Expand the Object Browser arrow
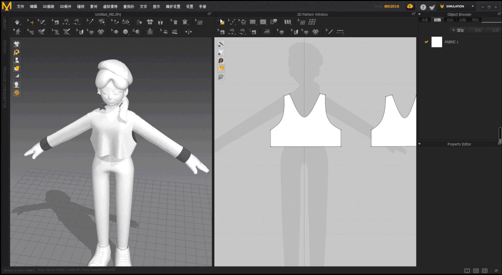Image resolution: width=502 pixels, height=275 pixels. click(420, 14)
